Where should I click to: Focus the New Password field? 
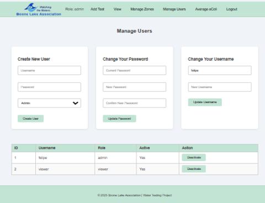click(135, 87)
